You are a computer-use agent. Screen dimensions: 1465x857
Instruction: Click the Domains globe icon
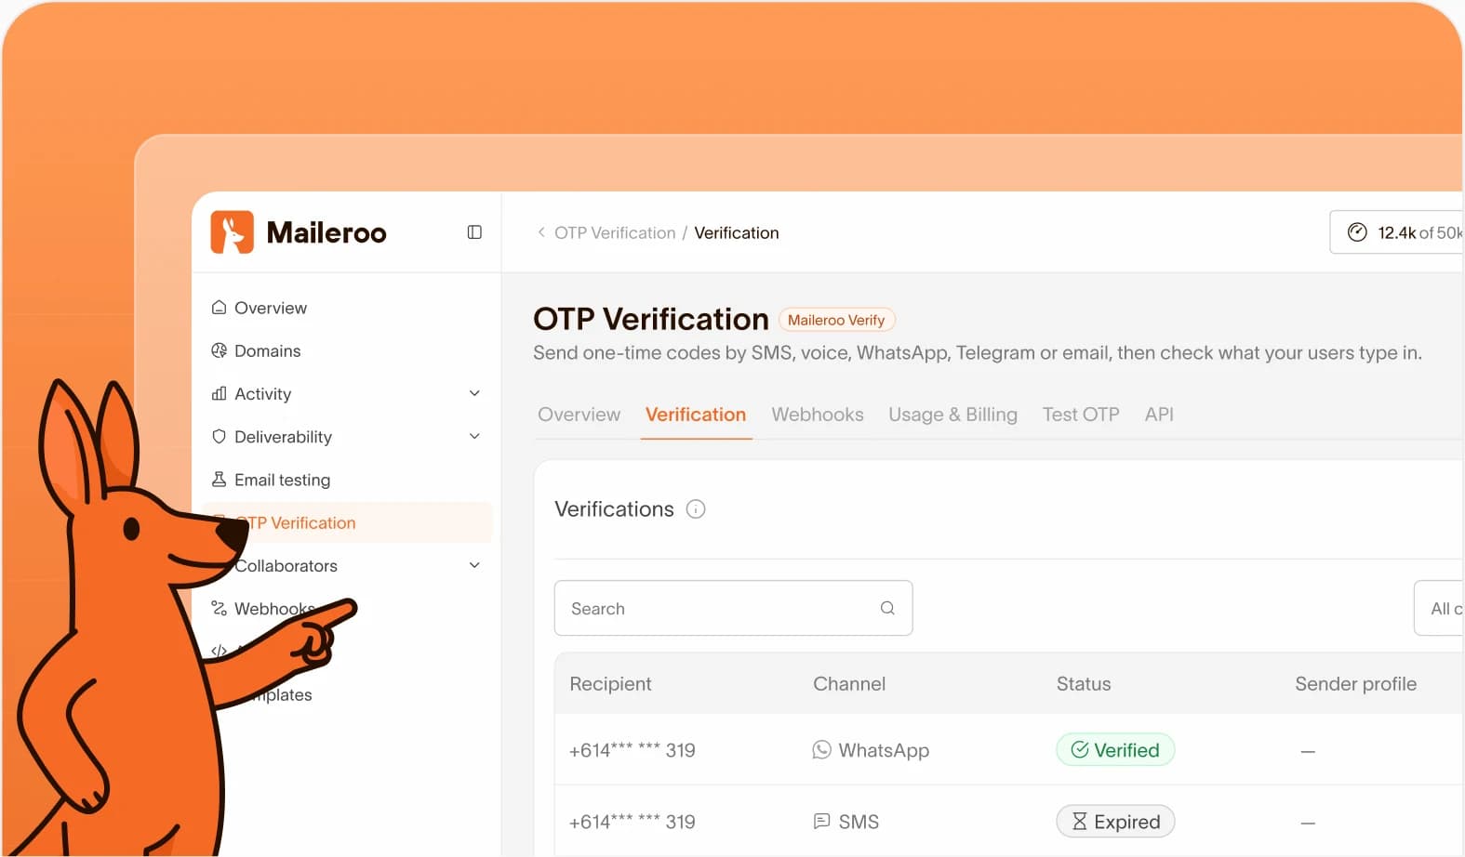tap(219, 350)
